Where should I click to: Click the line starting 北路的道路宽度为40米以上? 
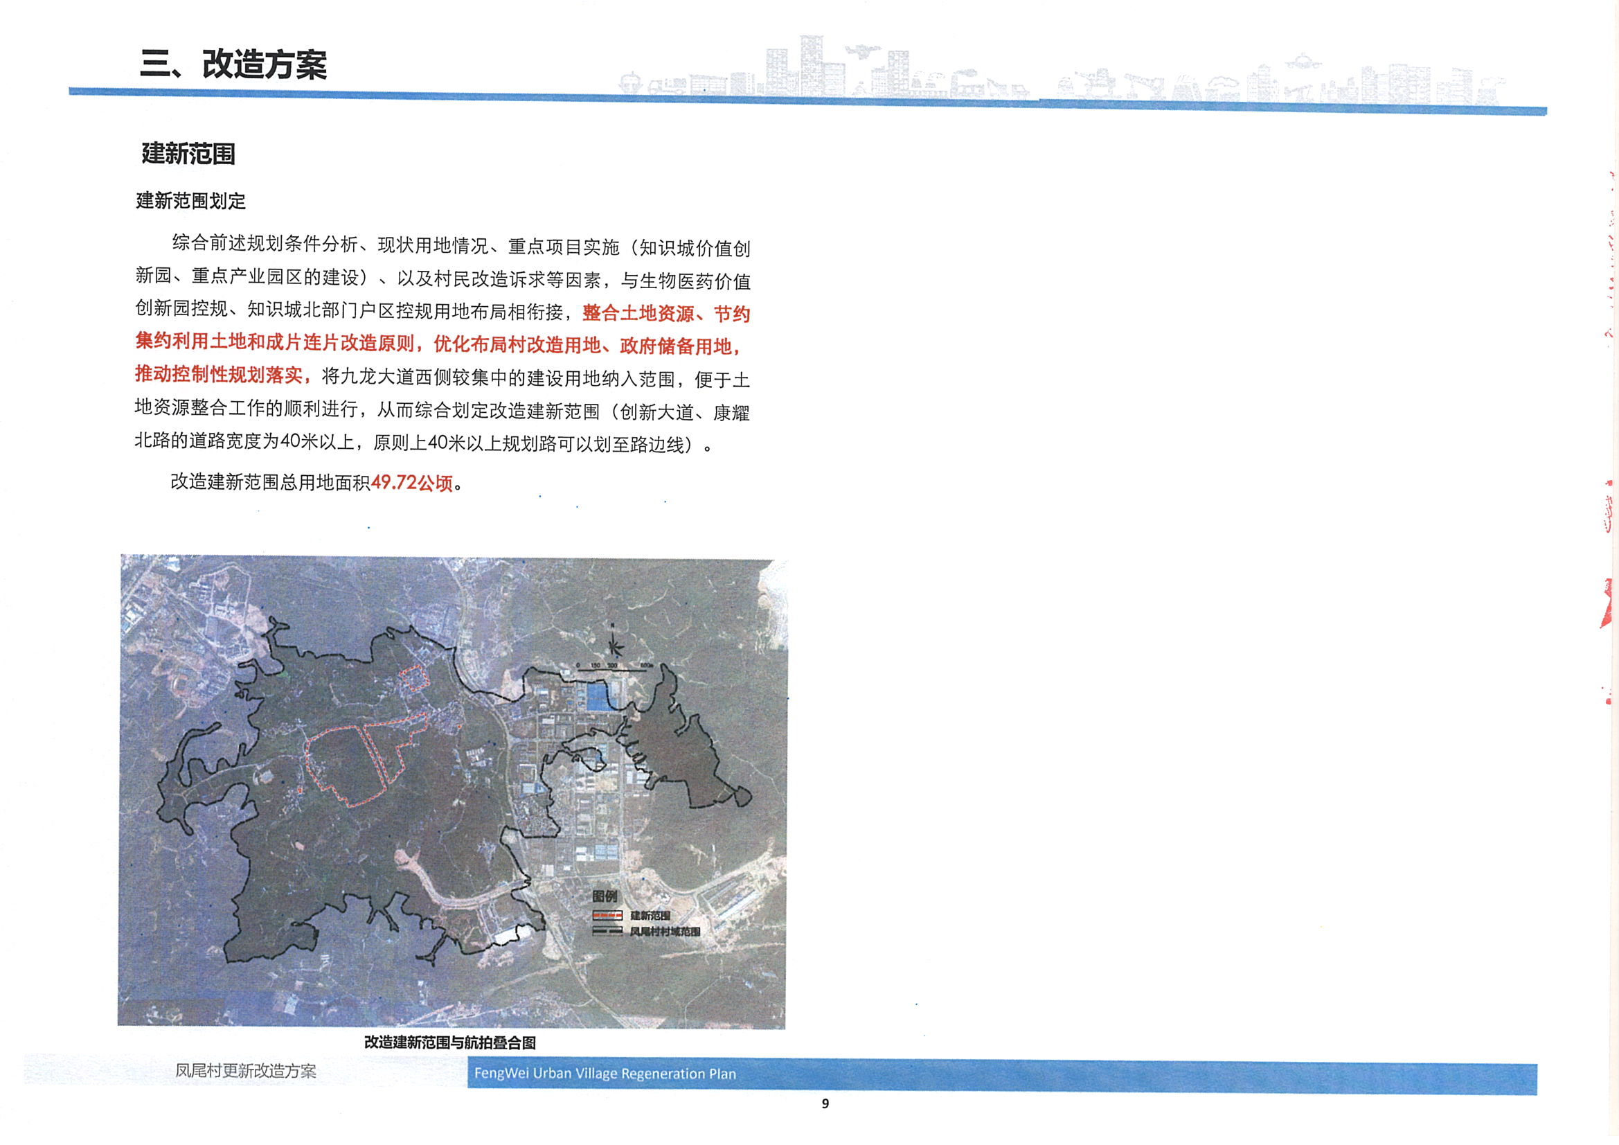point(424,443)
